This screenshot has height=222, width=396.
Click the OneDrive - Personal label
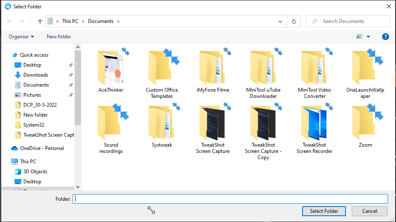click(42, 148)
